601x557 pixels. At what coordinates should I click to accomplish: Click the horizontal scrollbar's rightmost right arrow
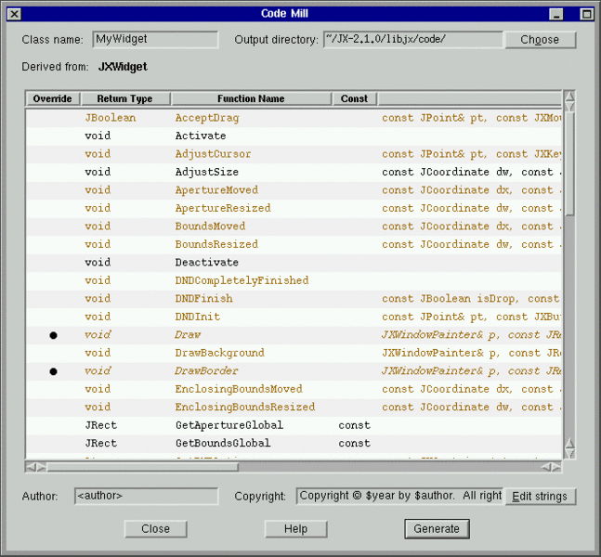[556, 467]
